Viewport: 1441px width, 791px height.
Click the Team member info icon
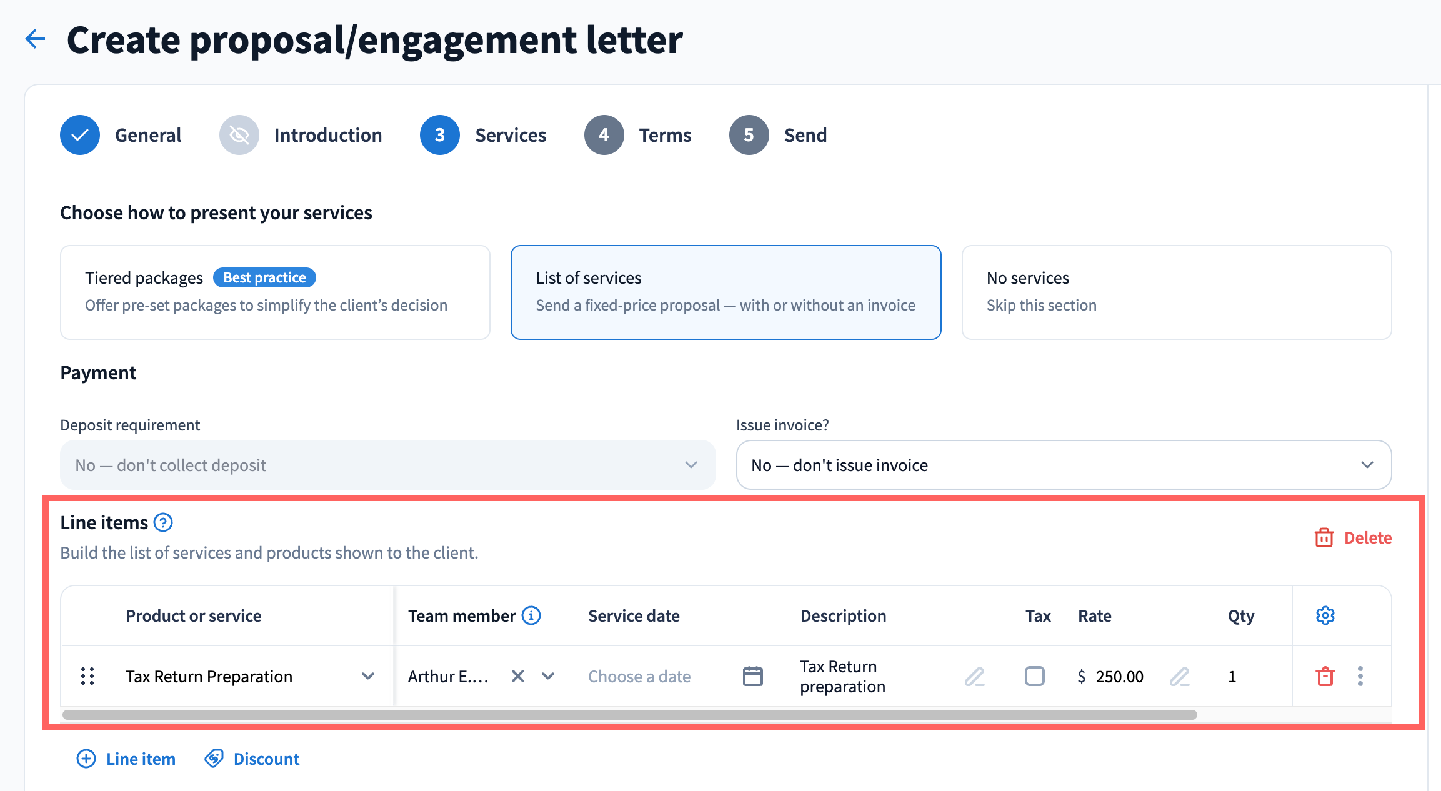pyautogui.click(x=531, y=615)
